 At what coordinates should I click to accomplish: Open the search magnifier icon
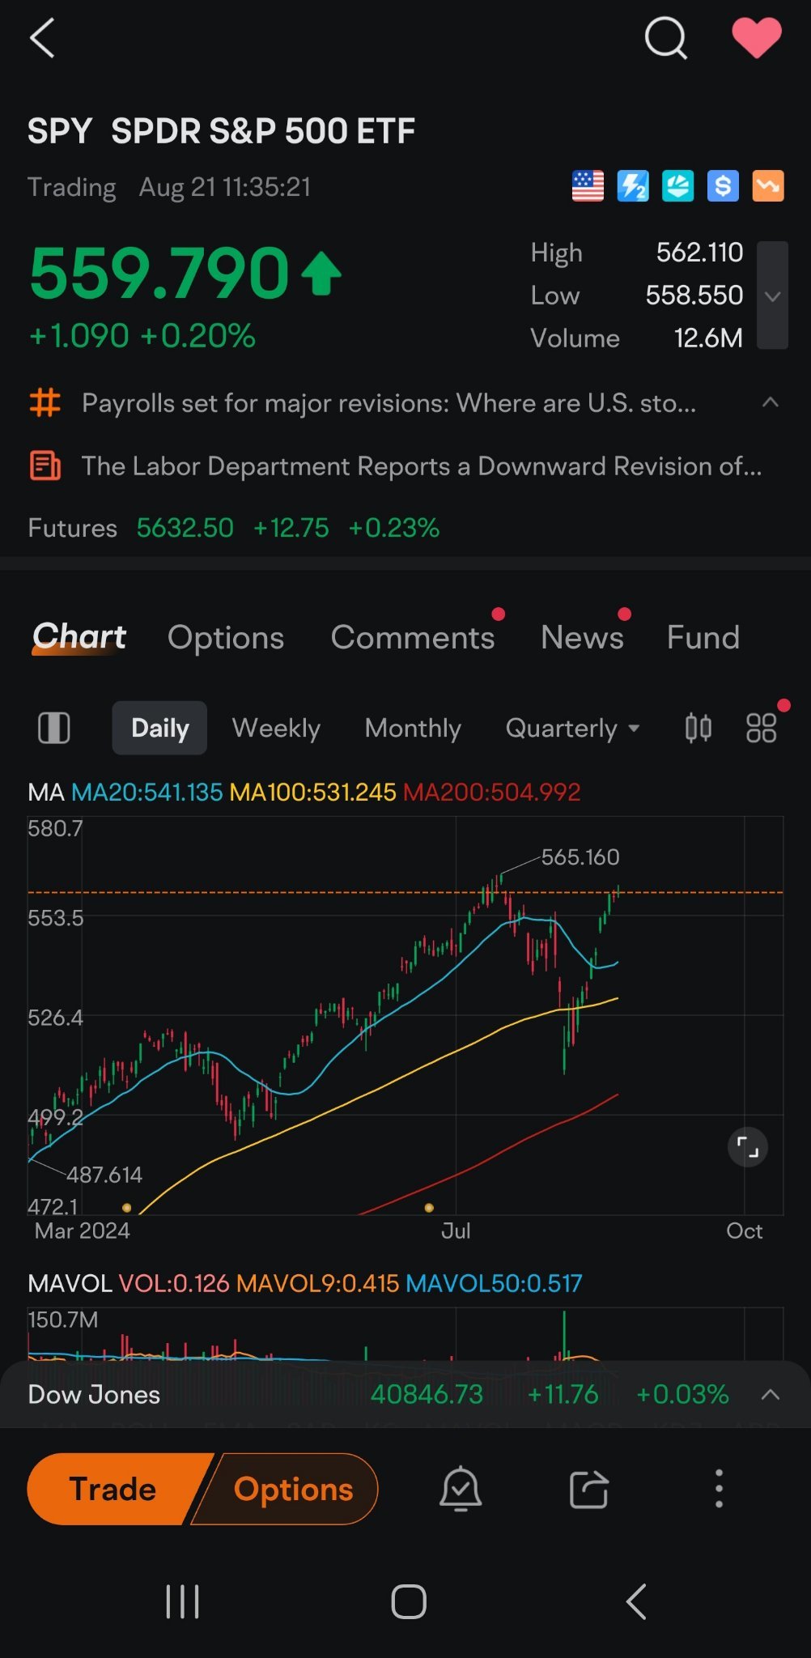(x=665, y=38)
